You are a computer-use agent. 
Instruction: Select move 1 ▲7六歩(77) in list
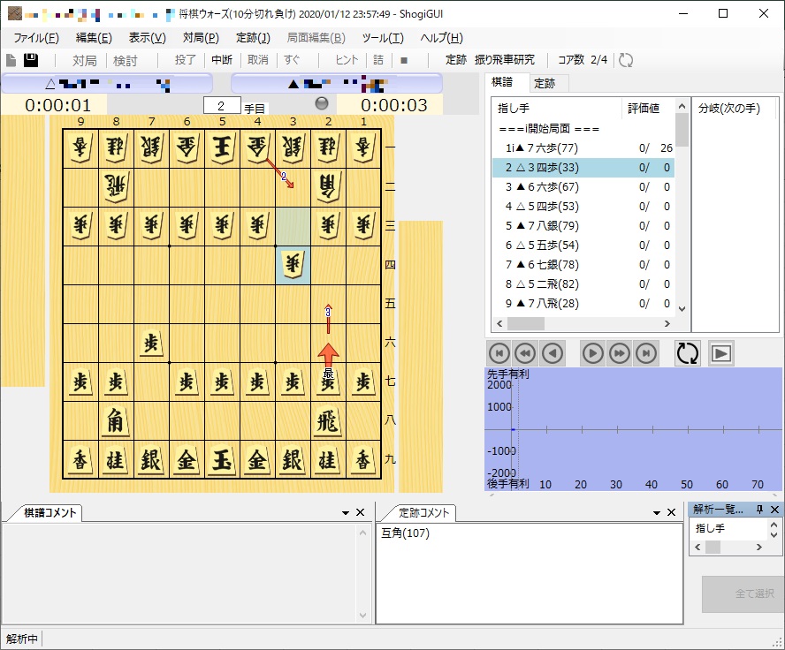click(x=583, y=148)
